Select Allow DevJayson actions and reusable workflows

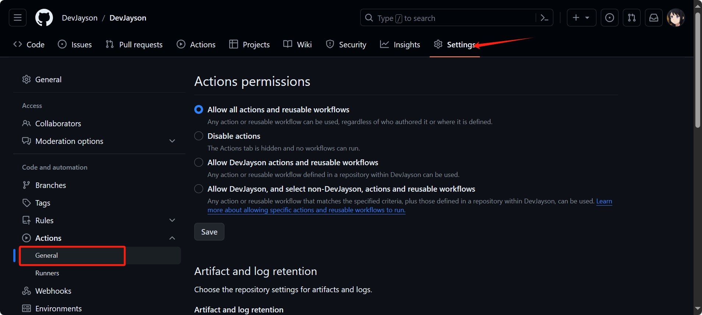tap(199, 162)
